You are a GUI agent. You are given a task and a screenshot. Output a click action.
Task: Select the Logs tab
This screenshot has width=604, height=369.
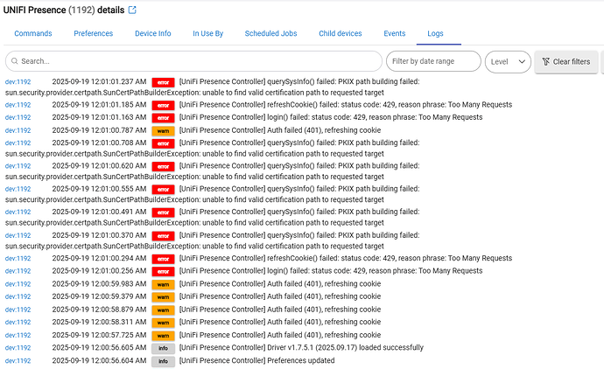pyautogui.click(x=435, y=33)
